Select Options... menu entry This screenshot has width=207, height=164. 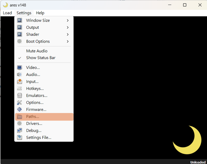(x=44, y=102)
